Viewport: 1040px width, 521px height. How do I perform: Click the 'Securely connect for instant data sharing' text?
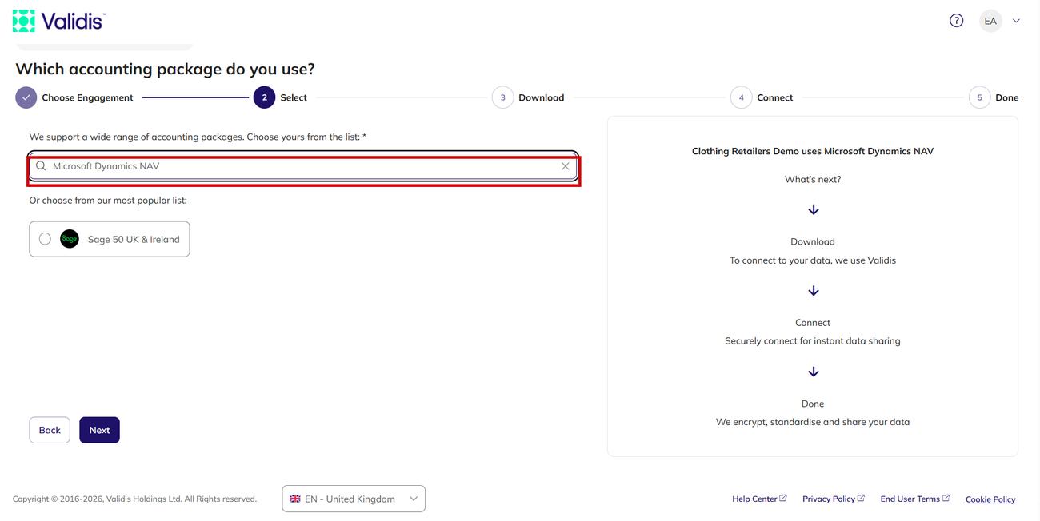[x=813, y=341]
